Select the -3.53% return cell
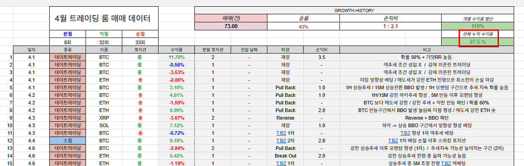This screenshot has height=166, width=524. [x=176, y=72]
